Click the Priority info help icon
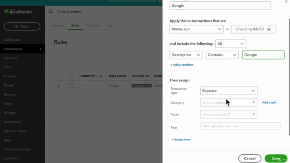 [x=97, y=76]
